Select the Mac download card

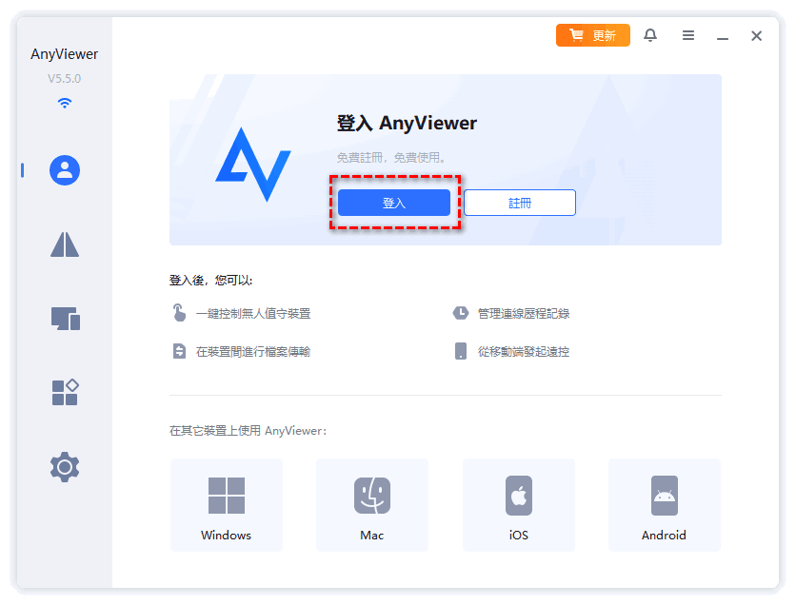tap(372, 505)
